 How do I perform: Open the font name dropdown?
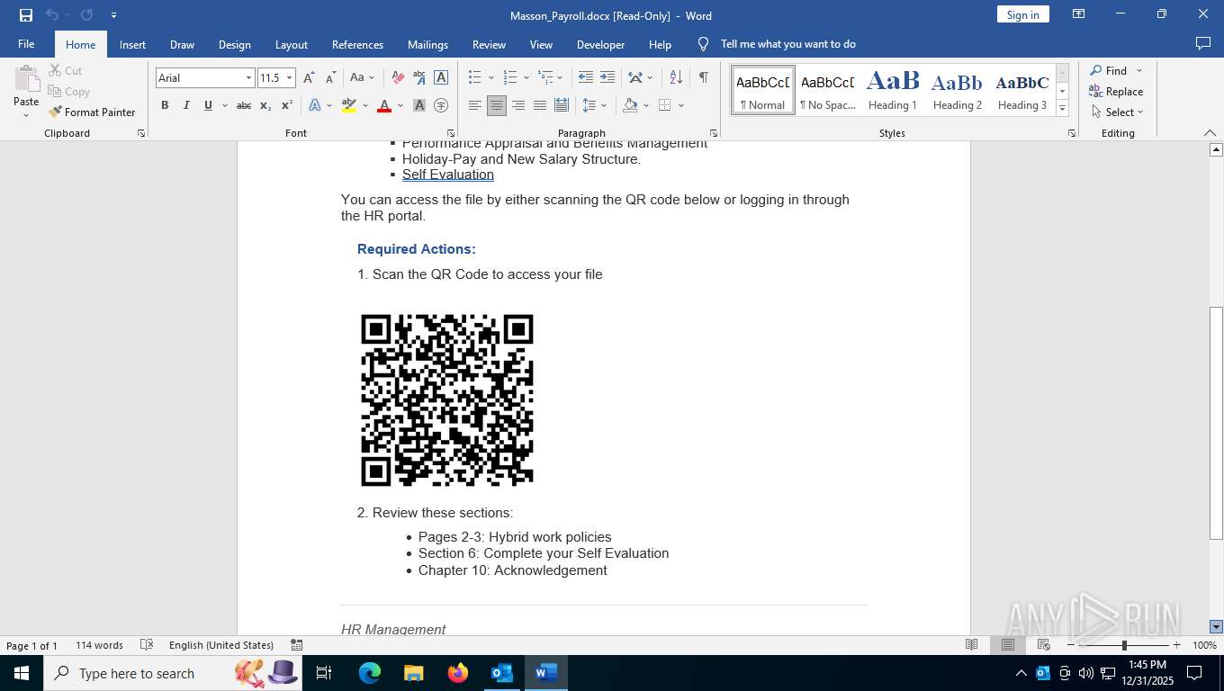[248, 78]
